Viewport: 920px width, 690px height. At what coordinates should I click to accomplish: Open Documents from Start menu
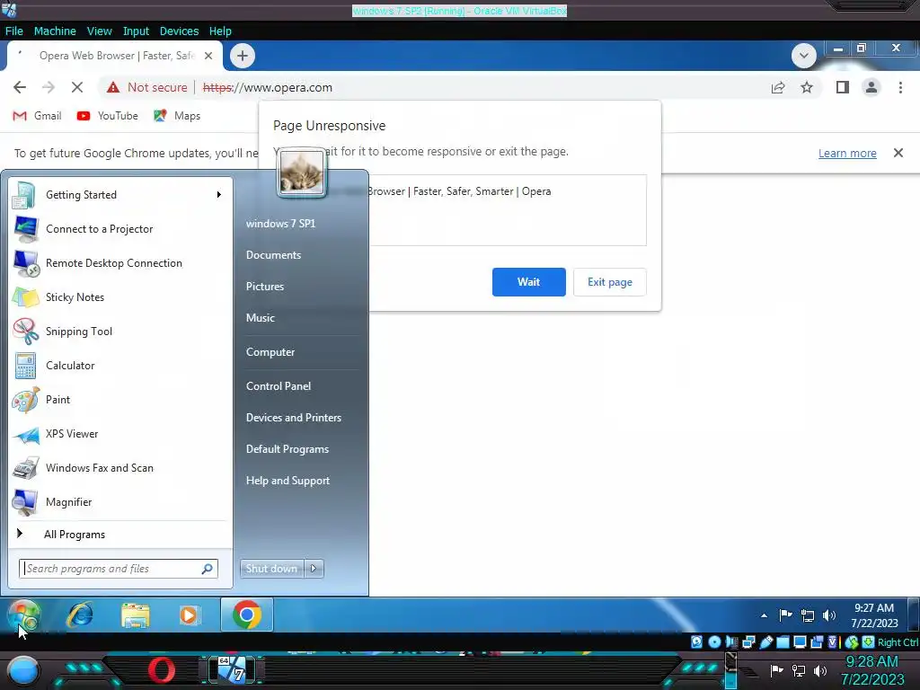click(x=273, y=255)
